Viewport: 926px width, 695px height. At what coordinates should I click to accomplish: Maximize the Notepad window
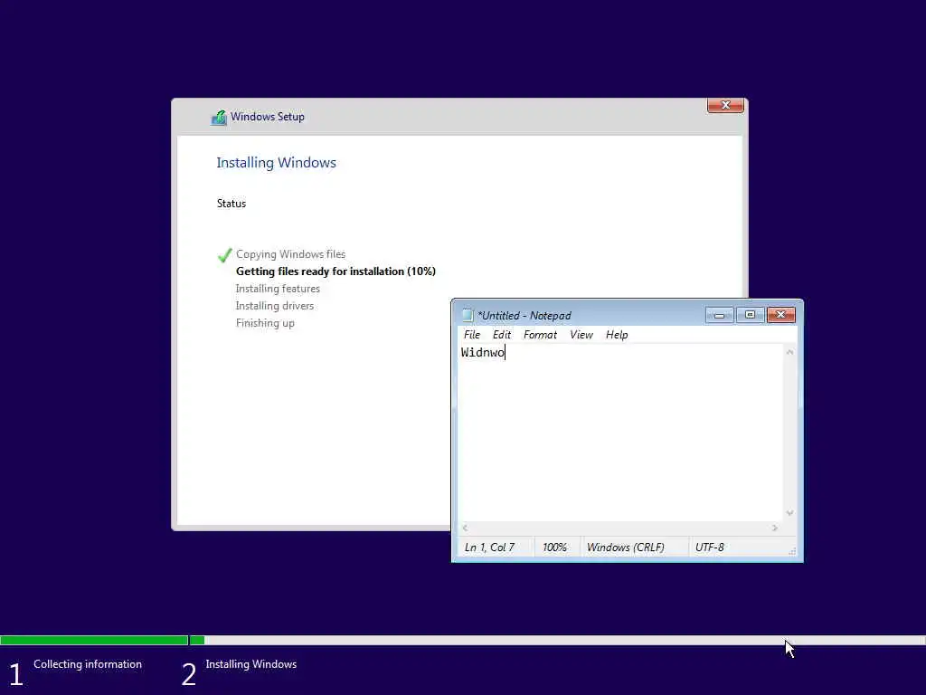(750, 315)
